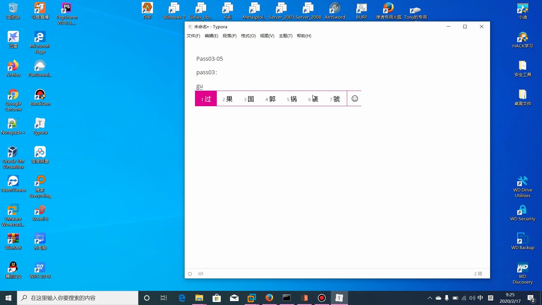The height and width of the screenshot is (305, 542).
Task: Select the BURP desktop icon
Action: pos(362,11)
